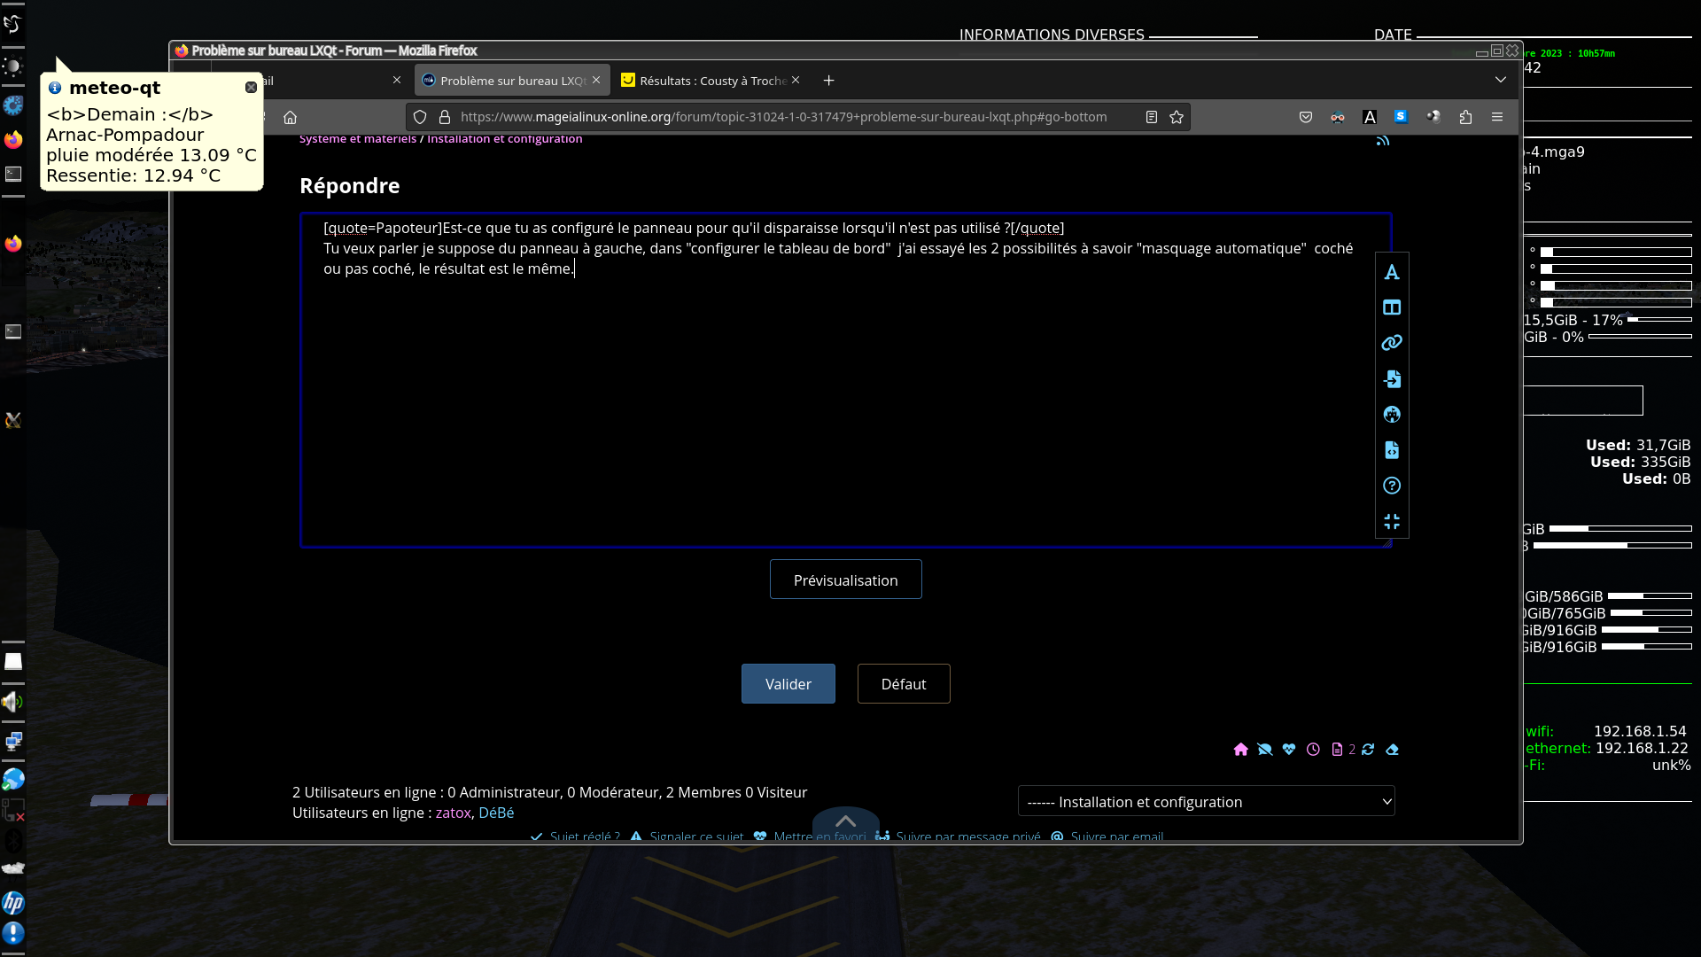Open the network computers tray icon
The image size is (1701, 957).
point(12,742)
